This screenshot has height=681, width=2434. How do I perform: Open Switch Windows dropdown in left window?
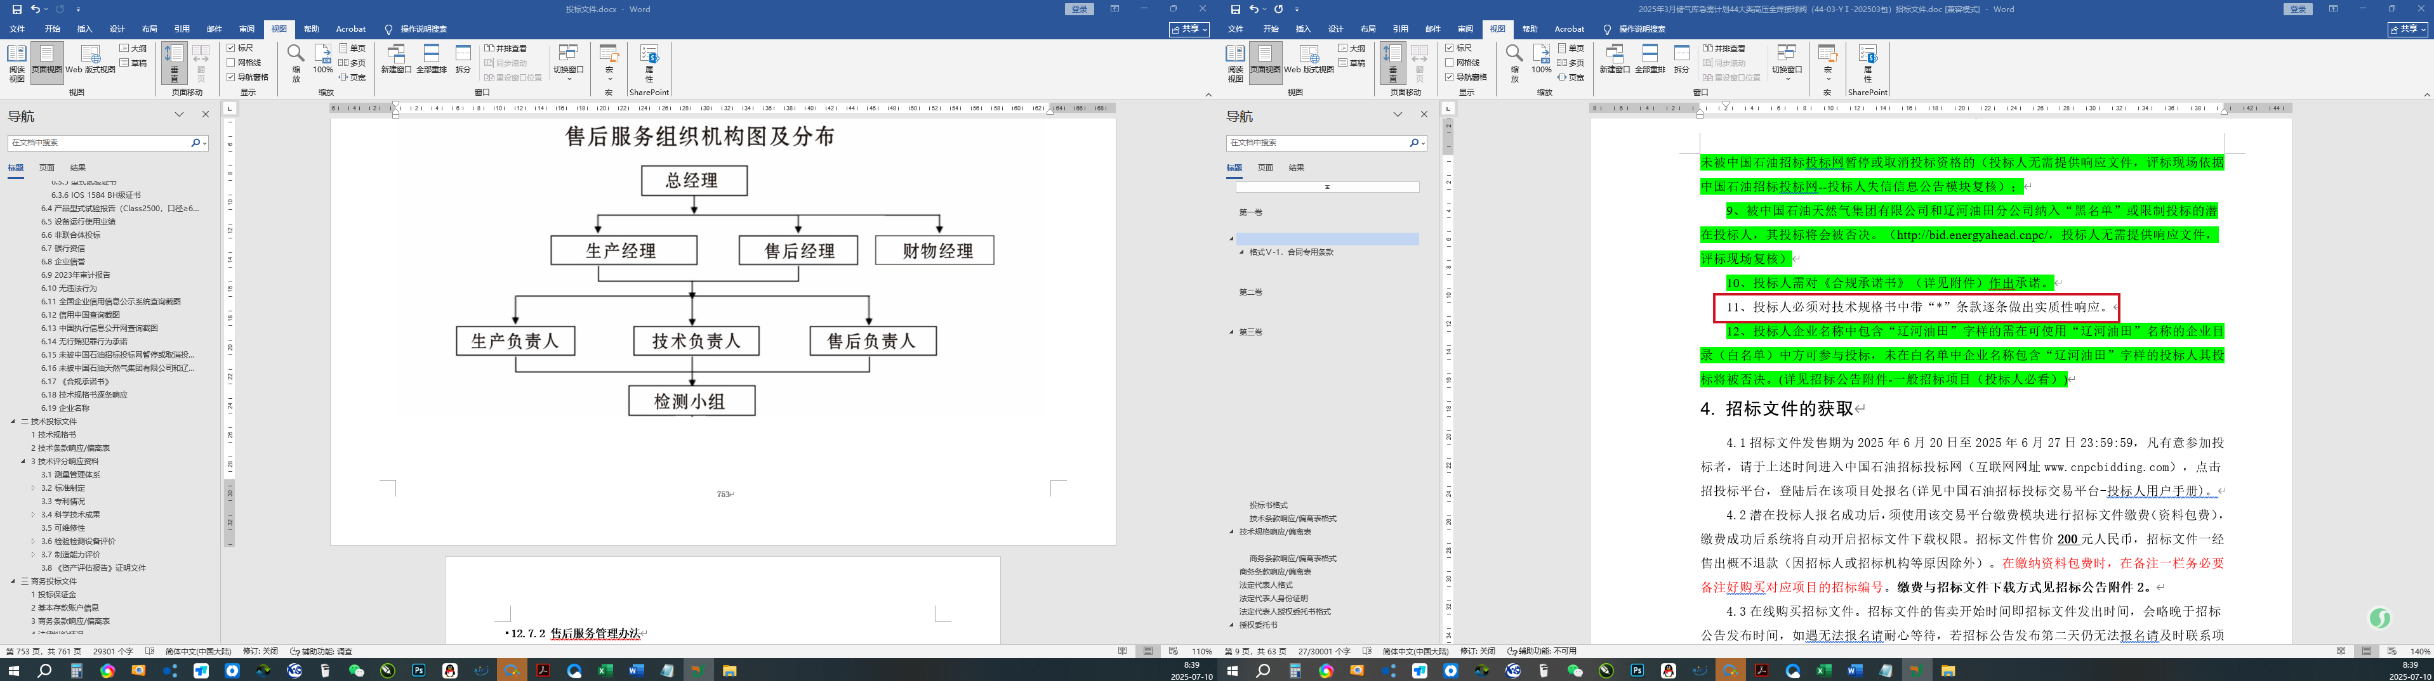(x=568, y=62)
